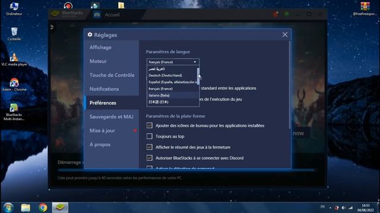Open Ordinateur desktop icon
The width and height of the screenshot is (380, 213).
14,8
